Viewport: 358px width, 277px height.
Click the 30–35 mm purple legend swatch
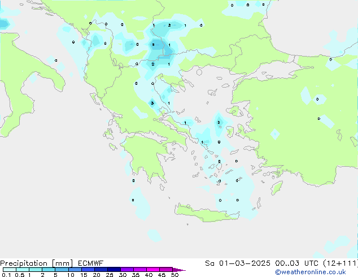[126, 270]
